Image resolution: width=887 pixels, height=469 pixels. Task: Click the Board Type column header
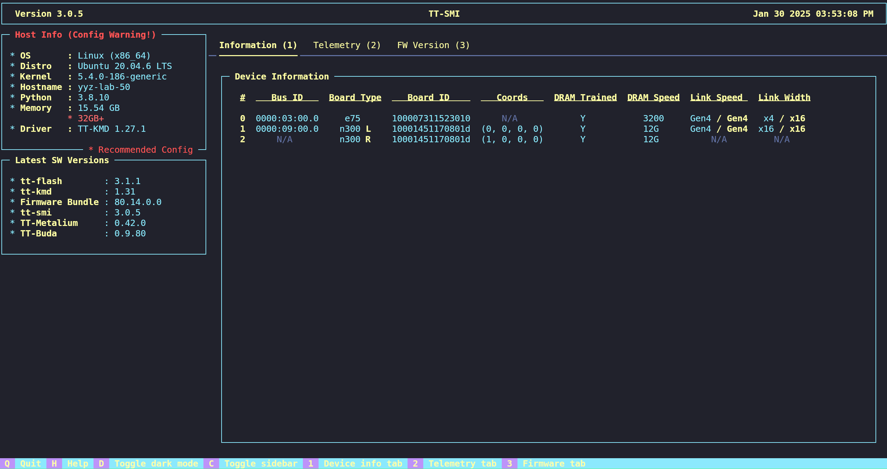(x=355, y=98)
